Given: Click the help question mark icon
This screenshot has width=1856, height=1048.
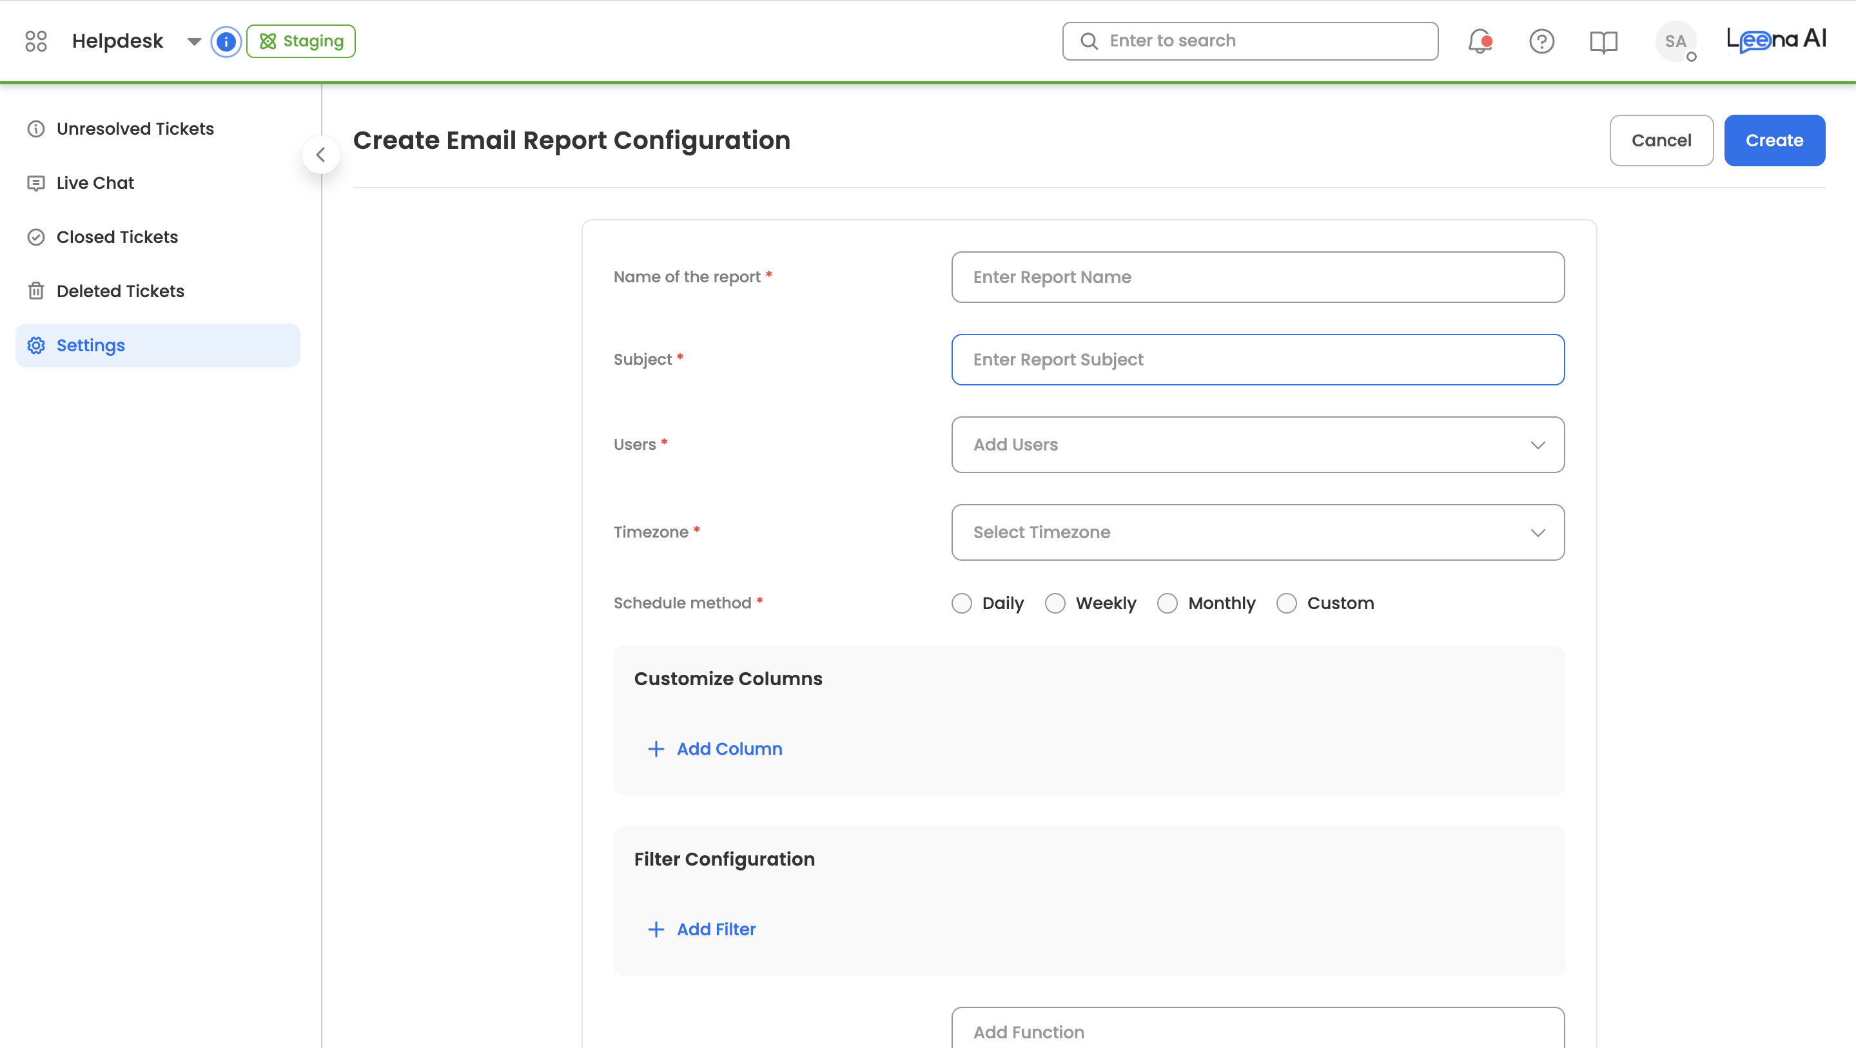Looking at the screenshot, I should tap(1541, 41).
